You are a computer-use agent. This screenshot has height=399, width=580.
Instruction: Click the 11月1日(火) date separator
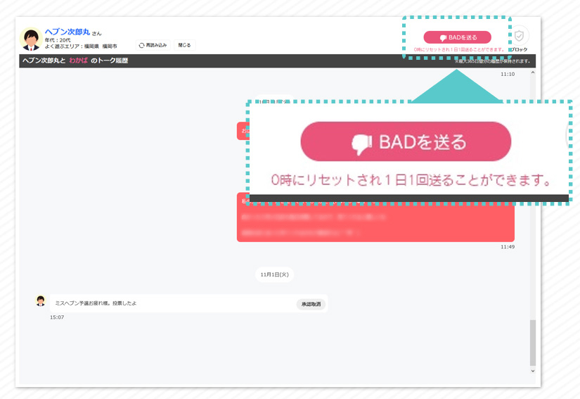pyautogui.click(x=274, y=274)
